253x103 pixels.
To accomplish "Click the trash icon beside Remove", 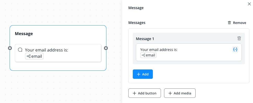I will click(229, 23).
